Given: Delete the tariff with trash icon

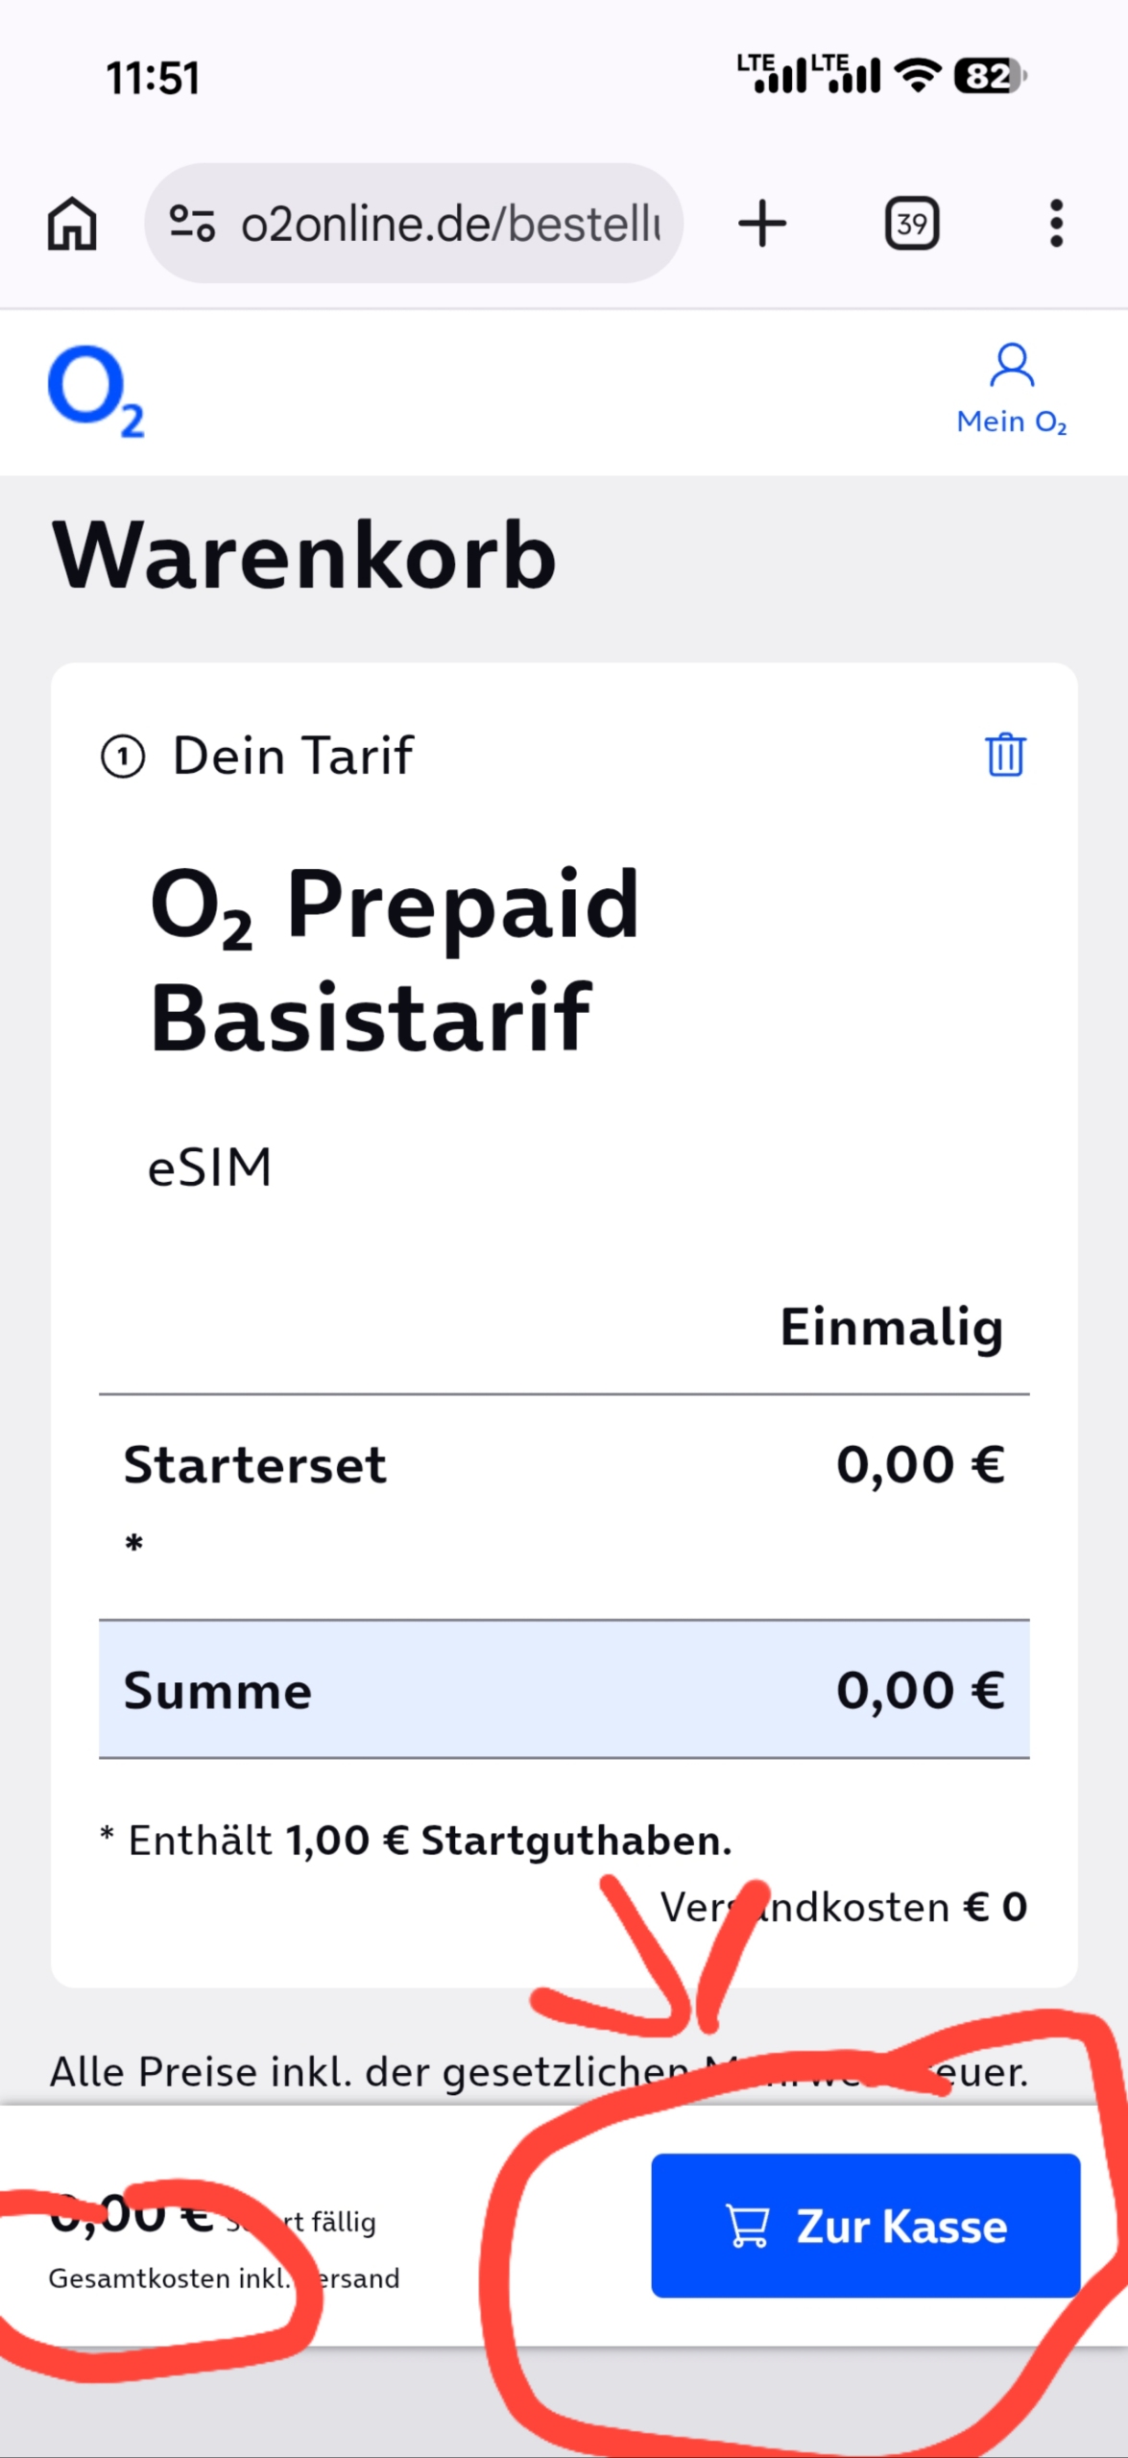Looking at the screenshot, I should 1005,755.
